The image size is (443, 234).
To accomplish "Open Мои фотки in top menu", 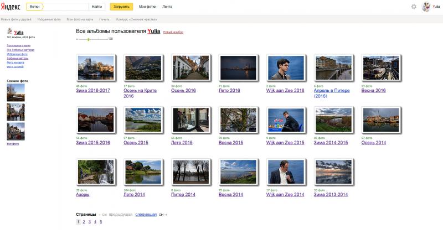I will pyautogui.click(x=147, y=7).
